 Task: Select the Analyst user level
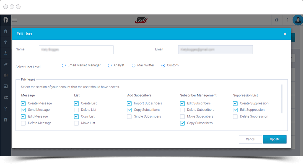[x=110, y=65]
